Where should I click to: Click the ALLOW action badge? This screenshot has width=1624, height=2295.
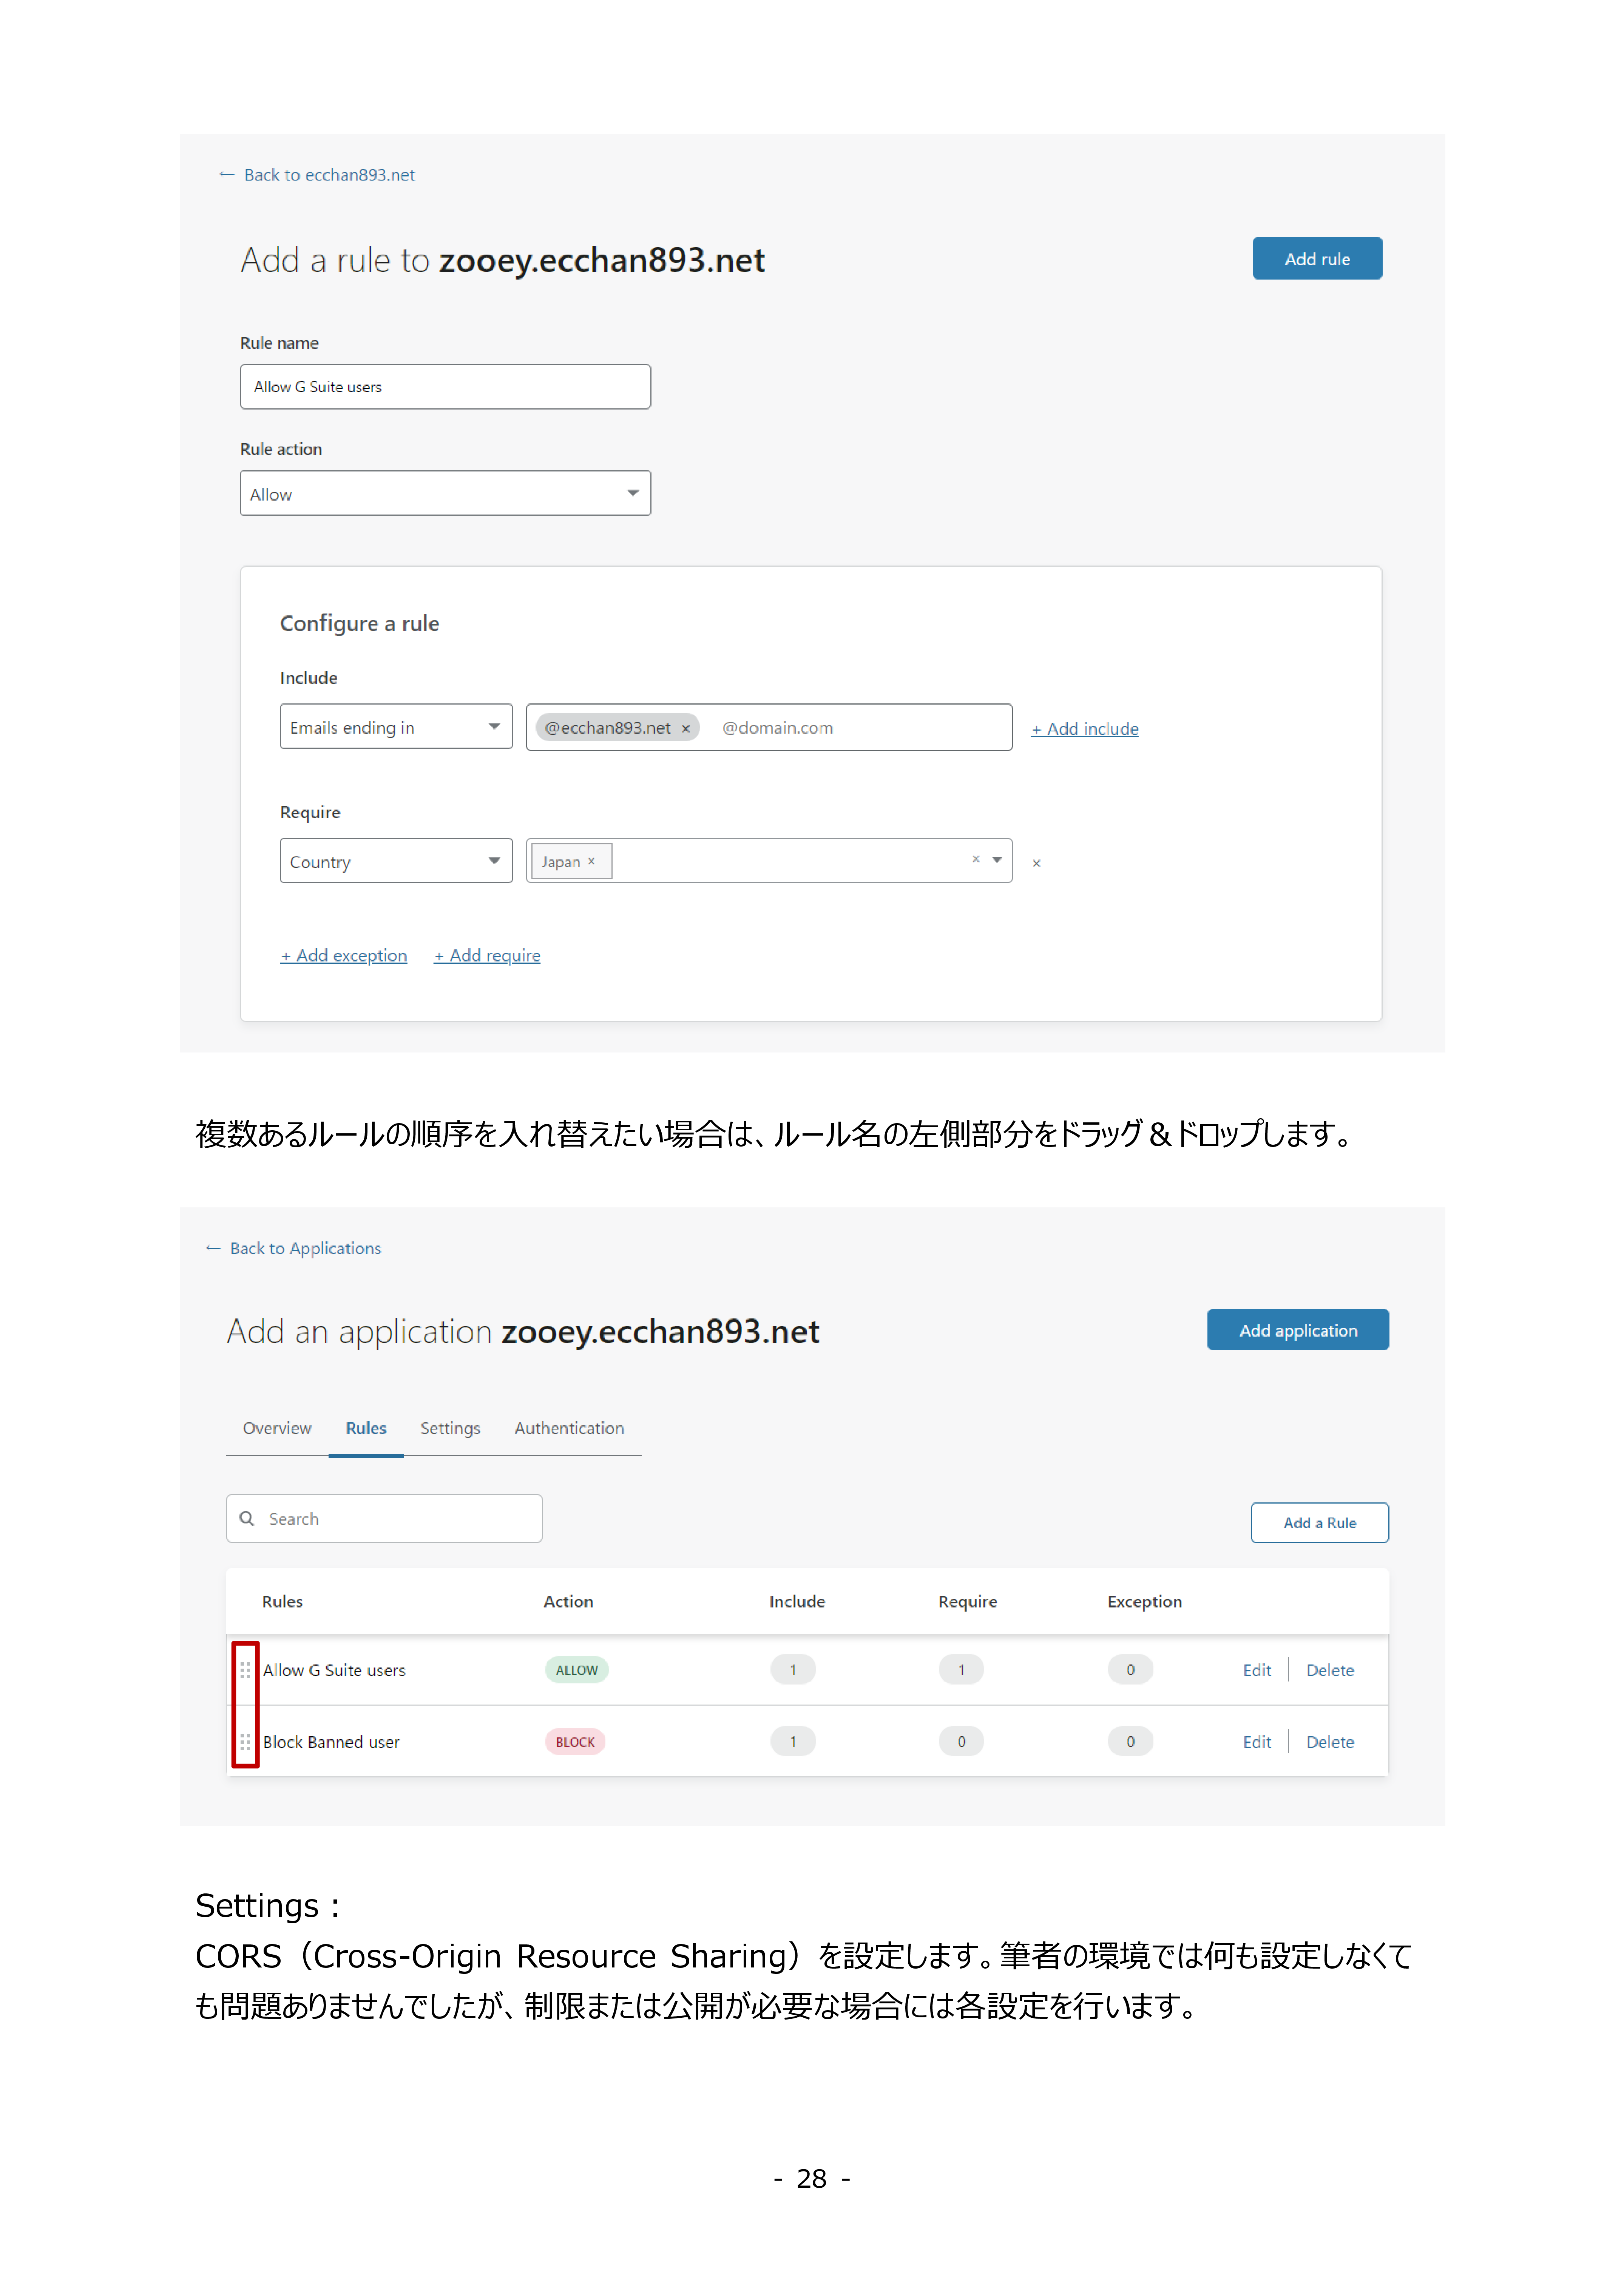tap(577, 1671)
